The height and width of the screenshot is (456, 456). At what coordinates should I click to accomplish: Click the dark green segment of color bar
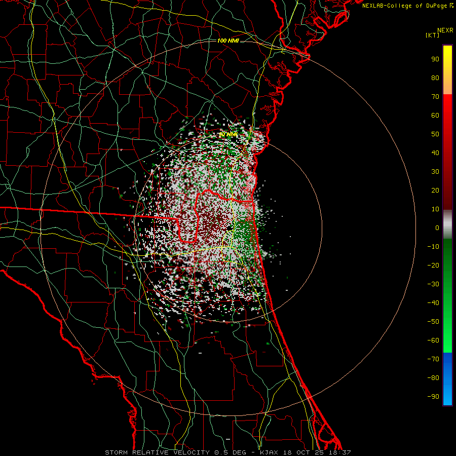(447, 295)
